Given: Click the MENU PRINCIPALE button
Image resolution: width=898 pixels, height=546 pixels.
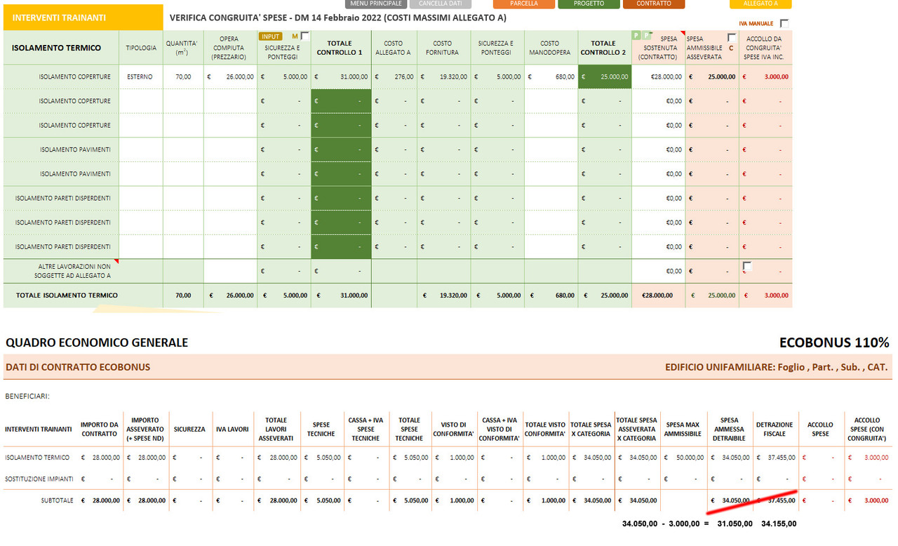Looking at the screenshot, I should coord(375,4).
